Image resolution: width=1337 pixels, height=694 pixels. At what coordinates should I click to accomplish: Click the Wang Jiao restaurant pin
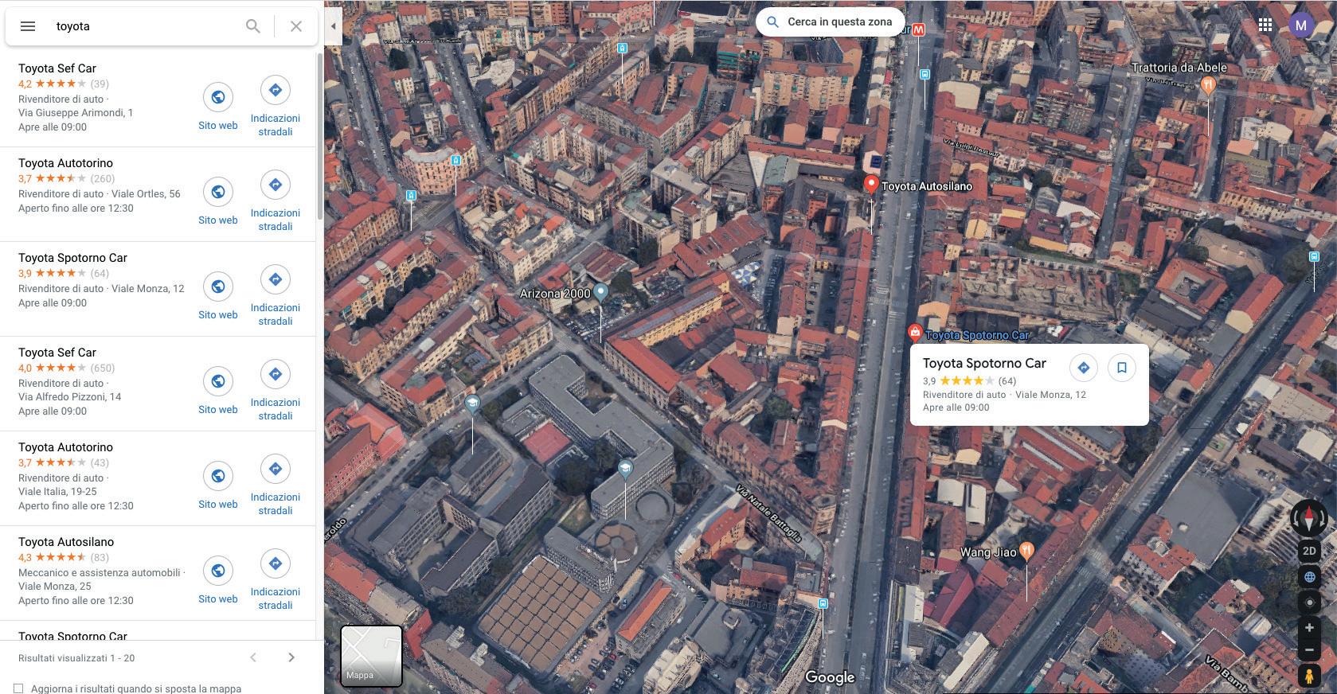[1027, 550]
